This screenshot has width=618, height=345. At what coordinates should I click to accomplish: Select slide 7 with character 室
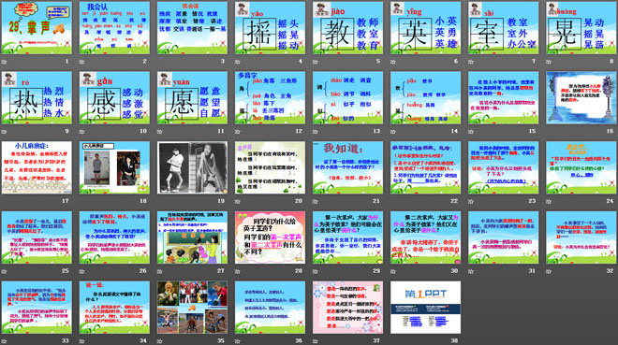(x=504, y=28)
